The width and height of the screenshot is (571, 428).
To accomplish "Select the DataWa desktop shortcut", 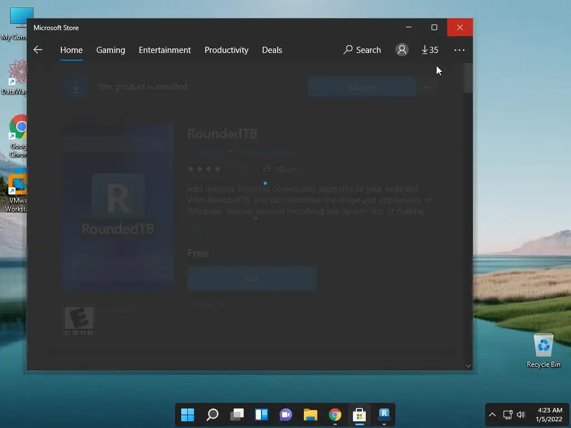I will coord(14,77).
